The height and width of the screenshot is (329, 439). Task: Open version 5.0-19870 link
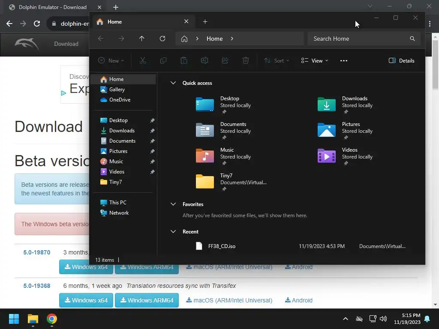pos(37,252)
